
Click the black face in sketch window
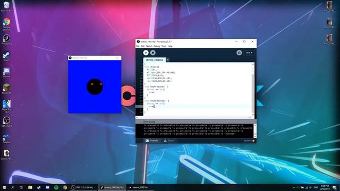pos(95,86)
